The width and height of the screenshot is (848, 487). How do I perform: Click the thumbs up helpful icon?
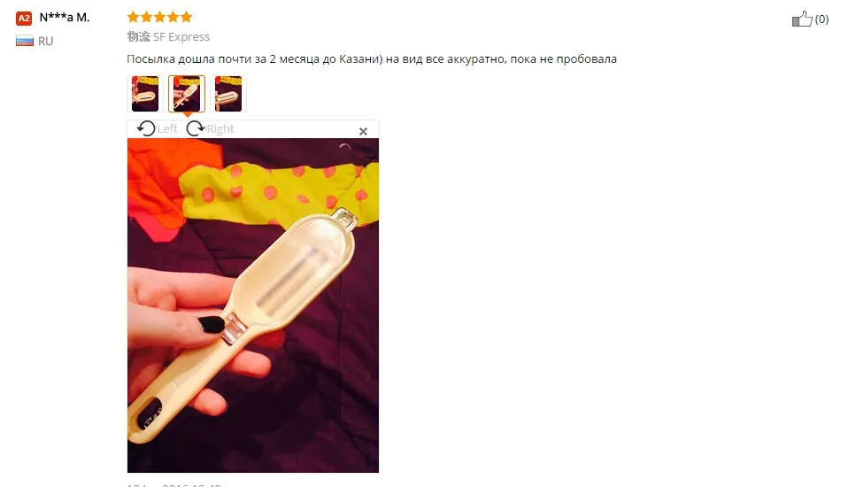(x=802, y=19)
